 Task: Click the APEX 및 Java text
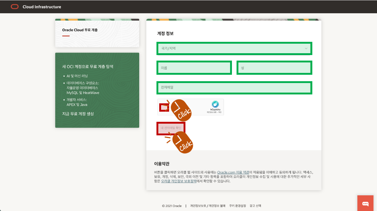[x=77, y=105]
